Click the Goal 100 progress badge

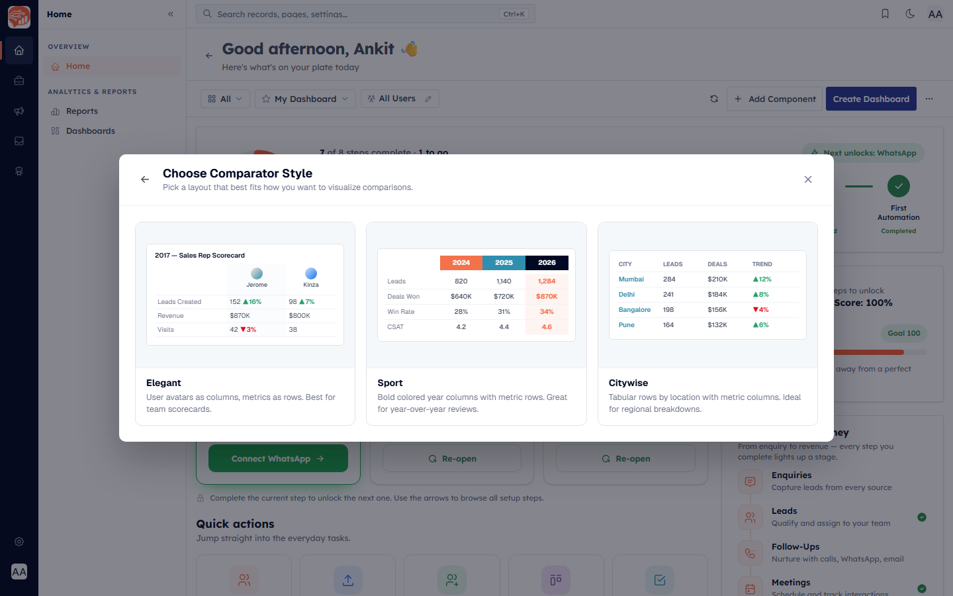[903, 333]
